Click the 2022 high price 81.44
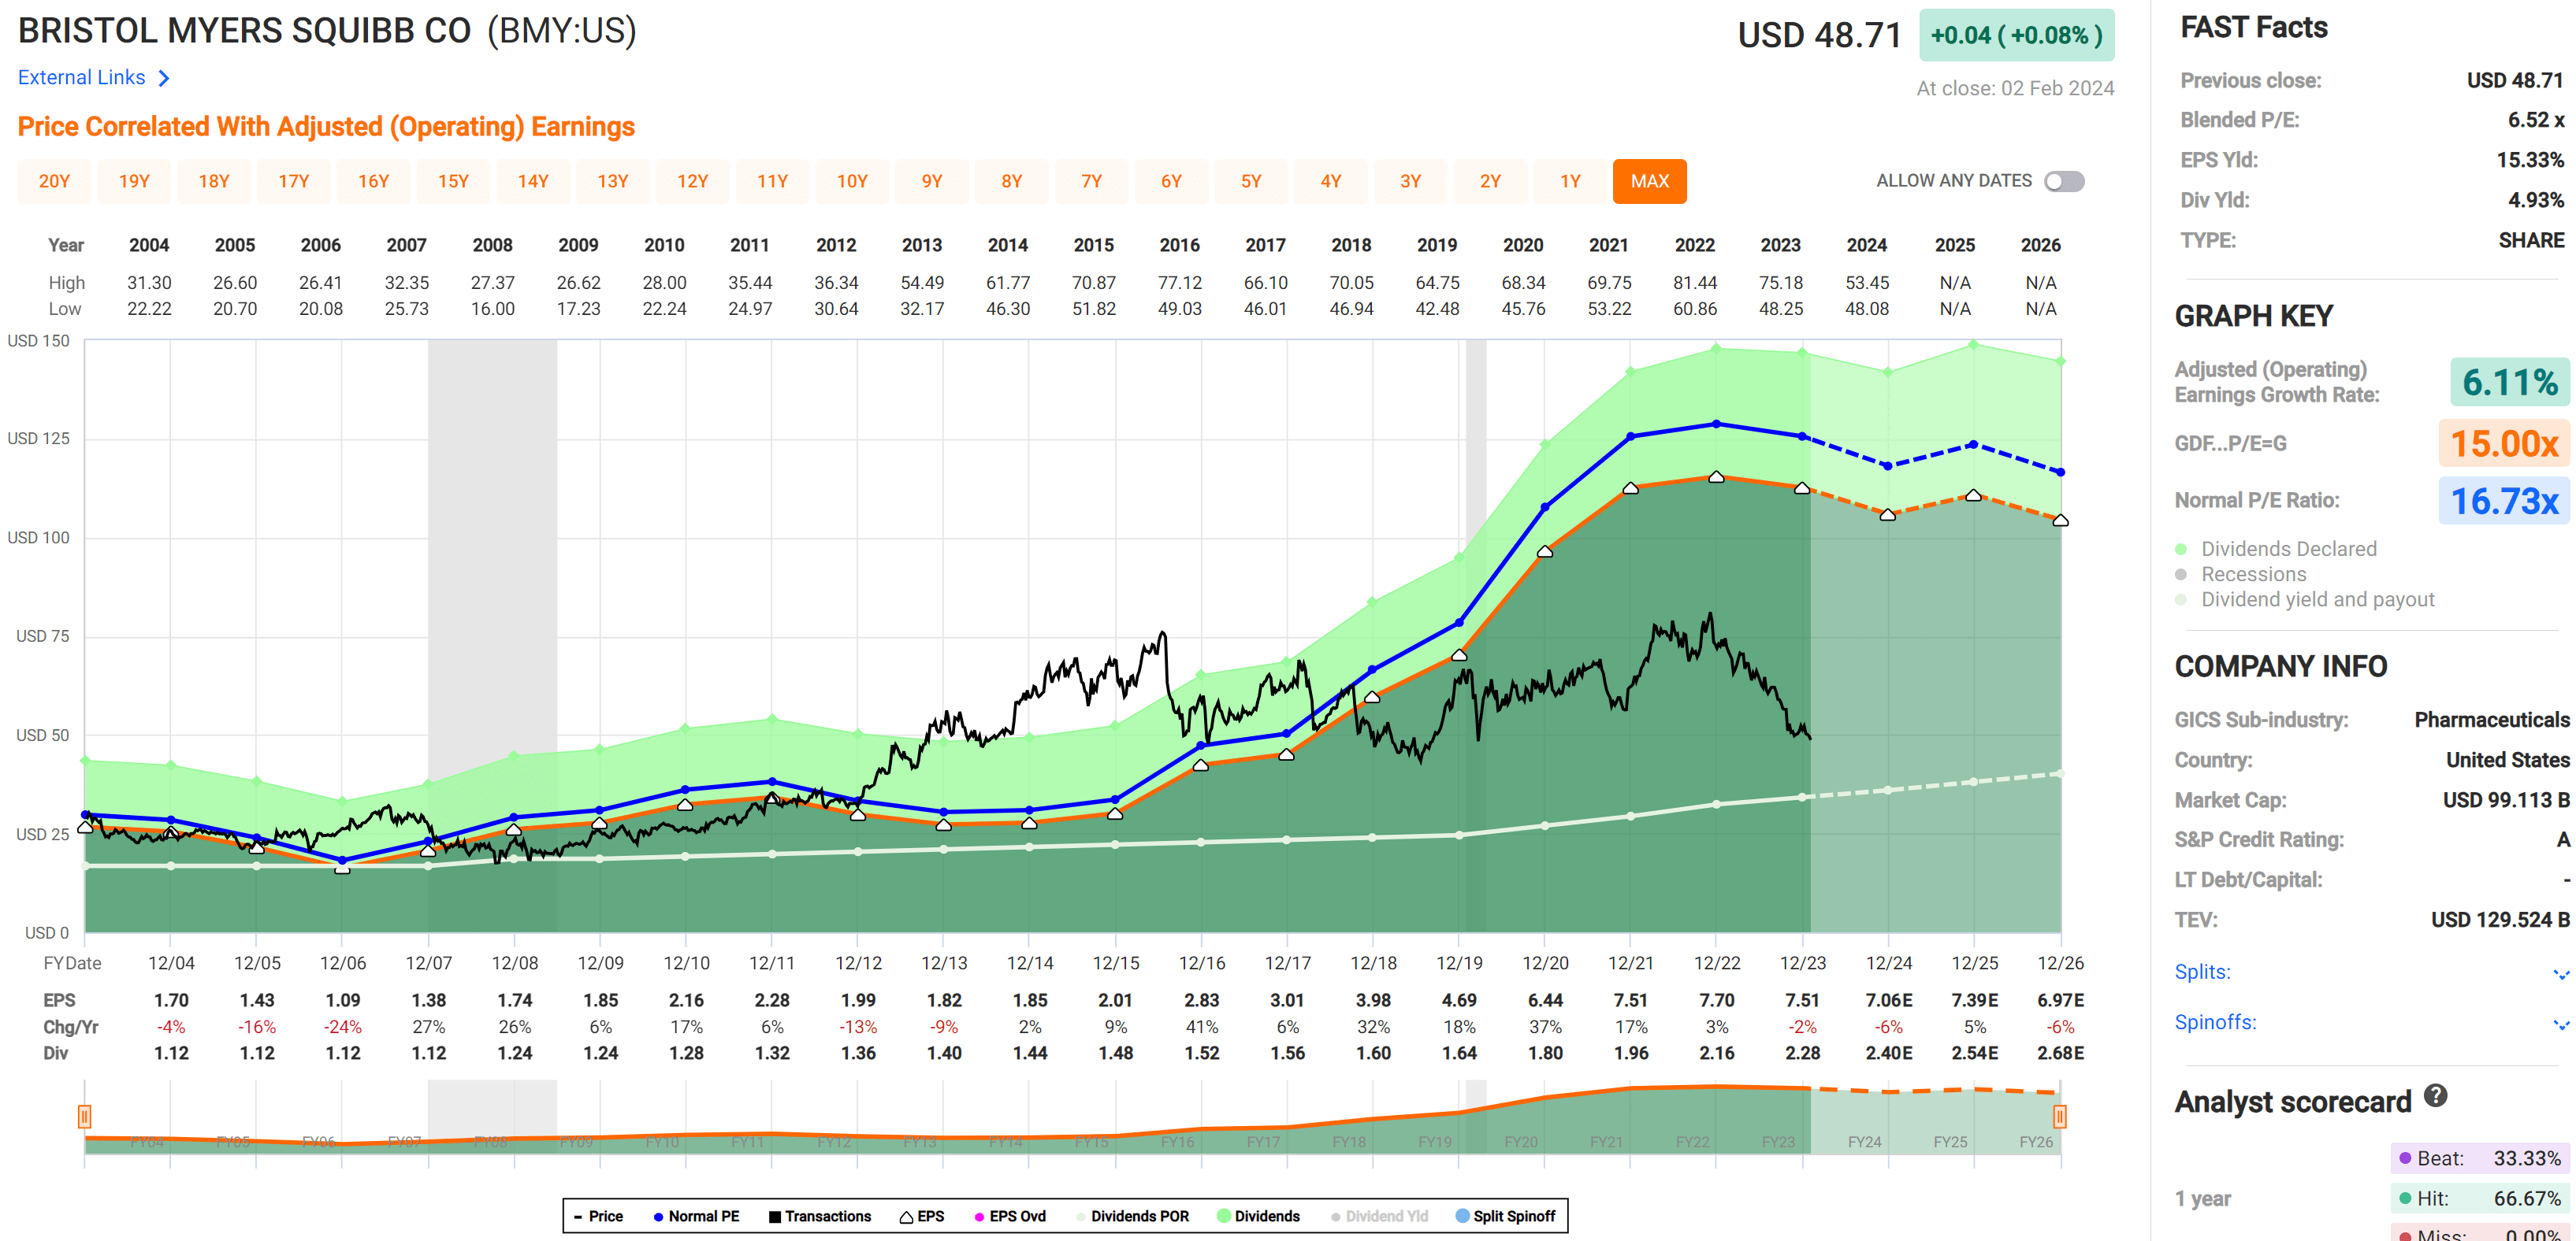The image size is (2576, 1241). pyautogui.click(x=1694, y=283)
